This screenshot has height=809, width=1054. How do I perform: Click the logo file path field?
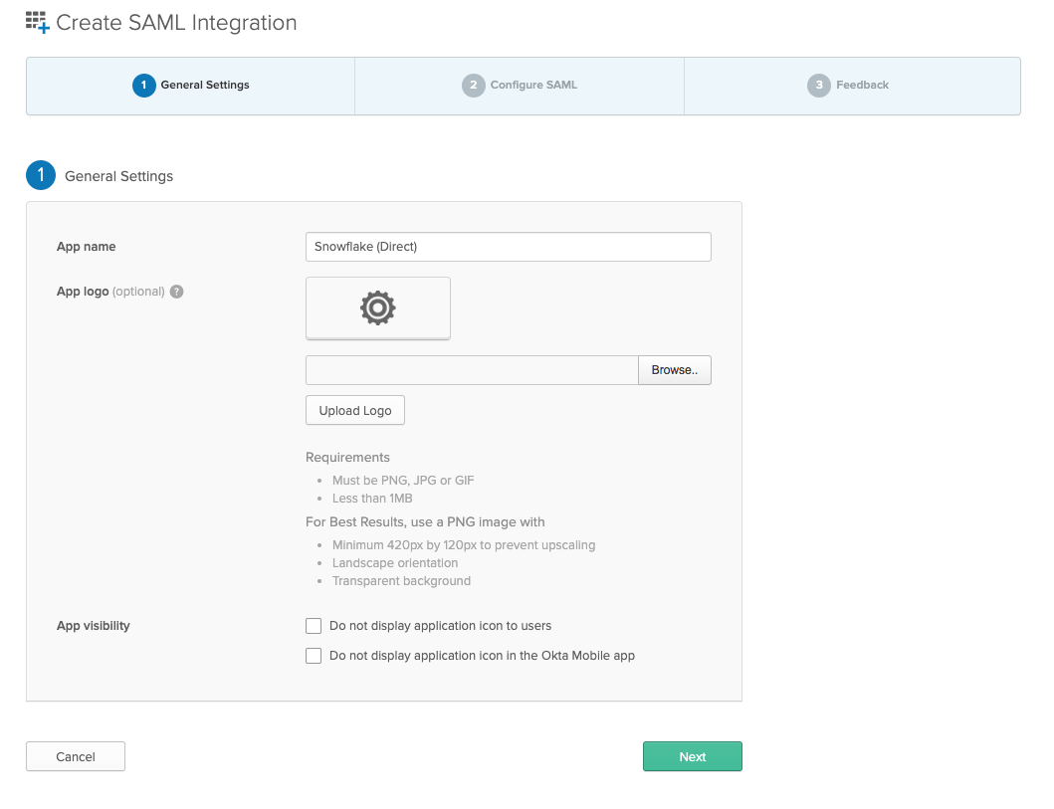click(x=472, y=370)
